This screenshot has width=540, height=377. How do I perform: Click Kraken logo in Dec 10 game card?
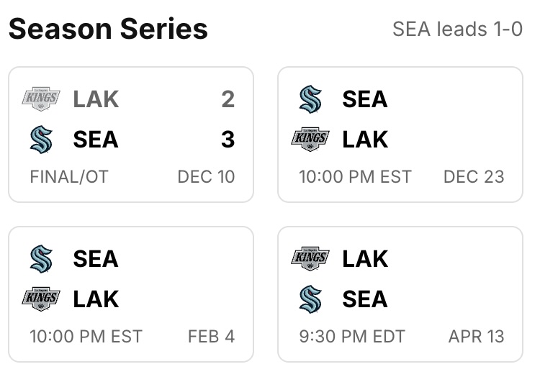pos(42,139)
